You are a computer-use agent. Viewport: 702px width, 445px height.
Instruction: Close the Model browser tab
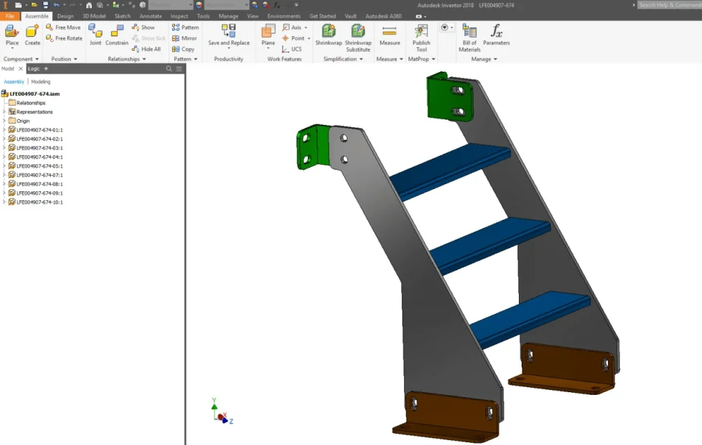(x=20, y=69)
